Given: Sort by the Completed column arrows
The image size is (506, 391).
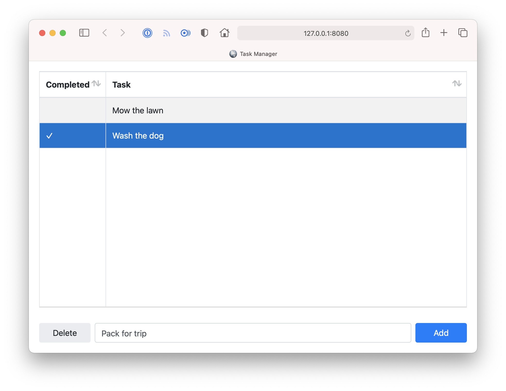Looking at the screenshot, I should click(96, 83).
